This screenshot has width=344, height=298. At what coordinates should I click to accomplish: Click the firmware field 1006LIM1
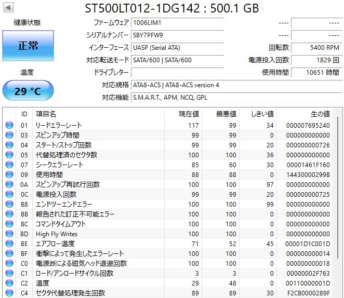pos(178,23)
